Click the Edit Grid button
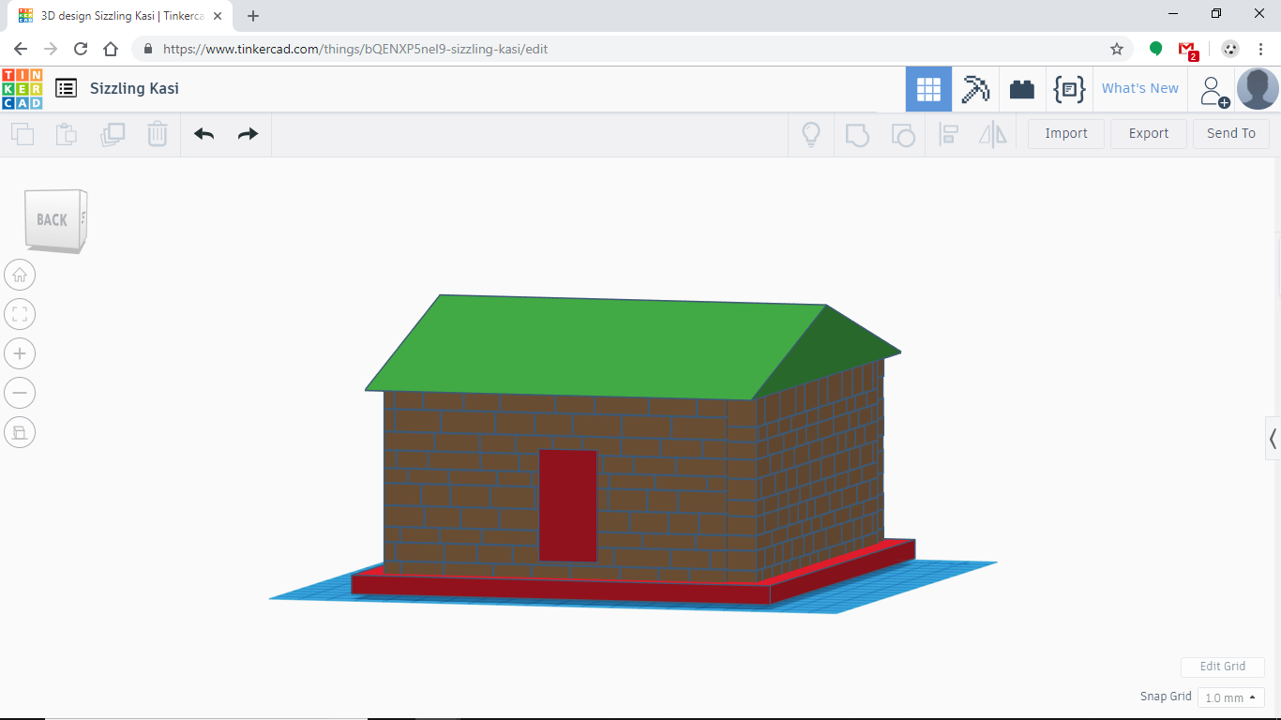Image resolution: width=1281 pixels, height=720 pixels. [1222, 667]
